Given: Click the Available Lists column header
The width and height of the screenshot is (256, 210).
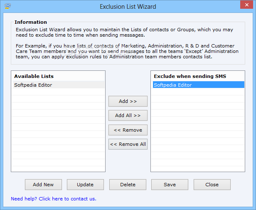Looking at the screenshot, I should 58,76.
